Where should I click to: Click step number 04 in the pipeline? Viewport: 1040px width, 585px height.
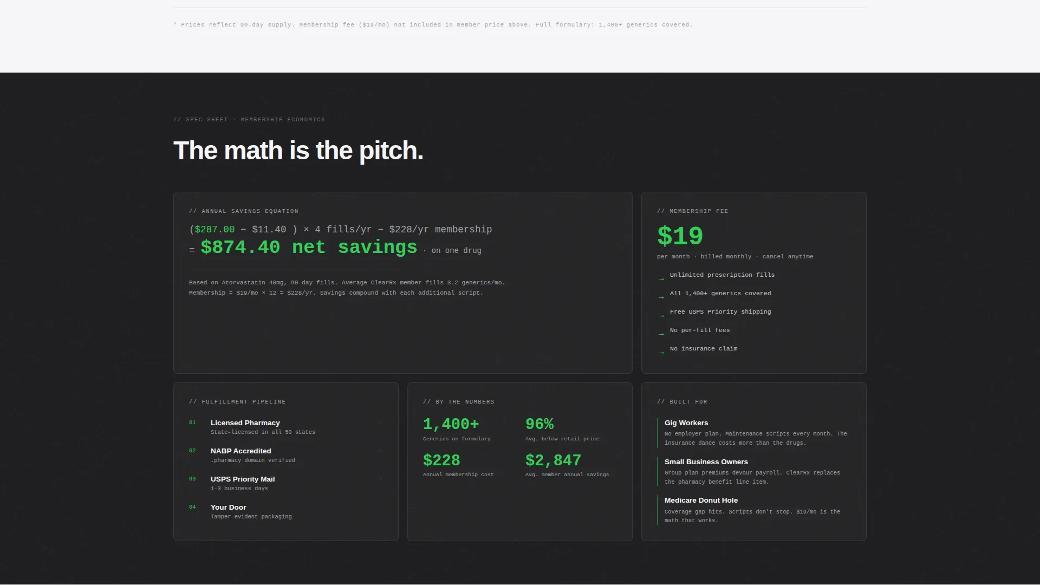click(x=192, y=507)
